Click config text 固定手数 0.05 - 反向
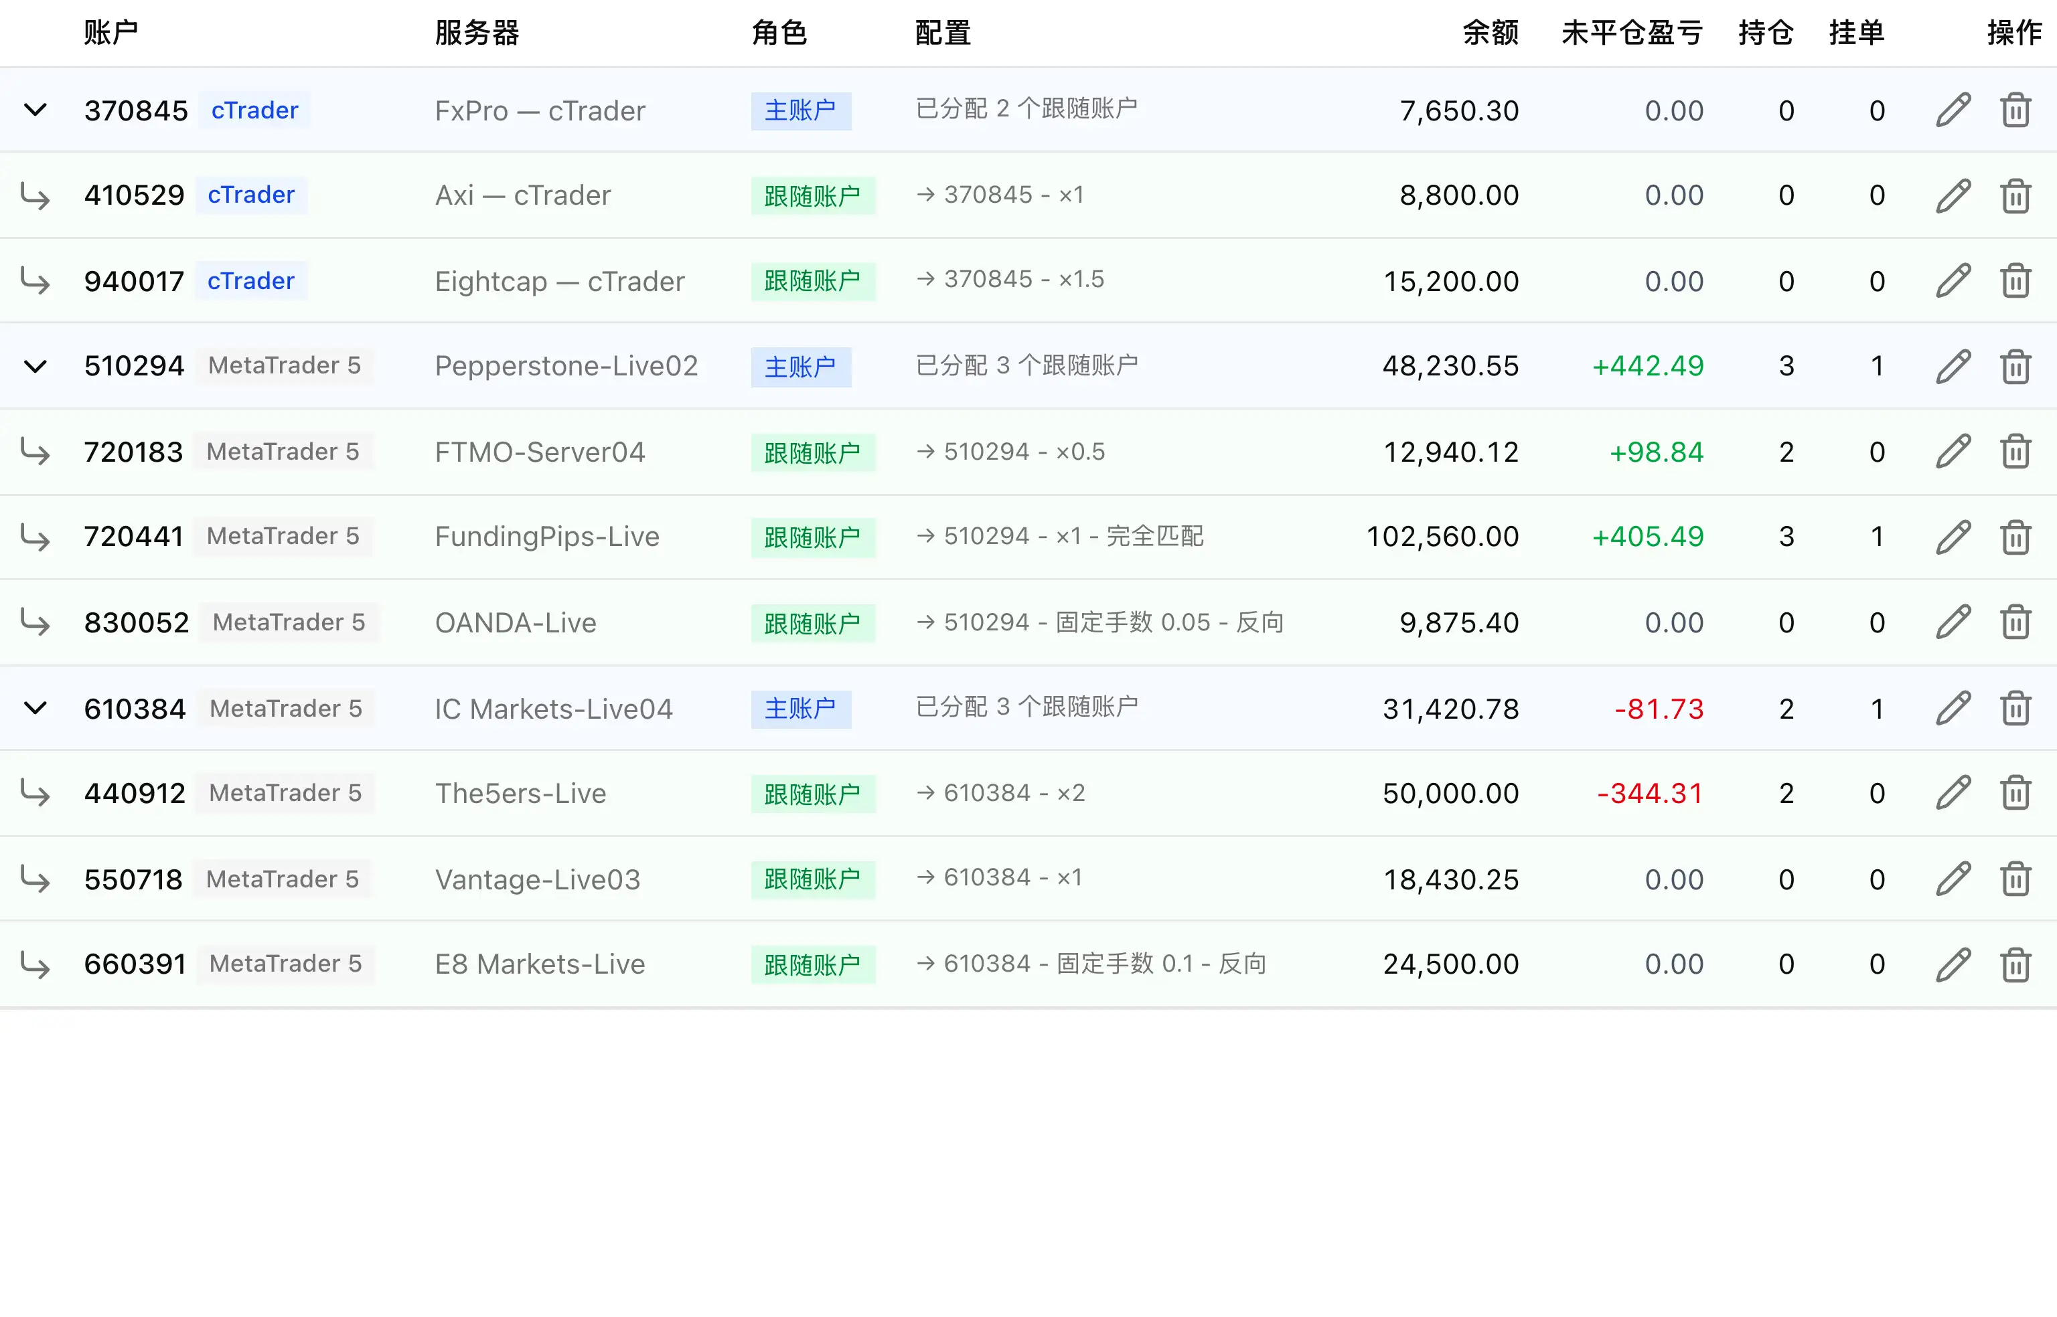The height and width of the screenshot is (1317, 2057). 1170,622
